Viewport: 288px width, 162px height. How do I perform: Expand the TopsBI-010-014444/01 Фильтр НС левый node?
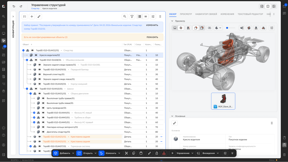coord(34,113)
